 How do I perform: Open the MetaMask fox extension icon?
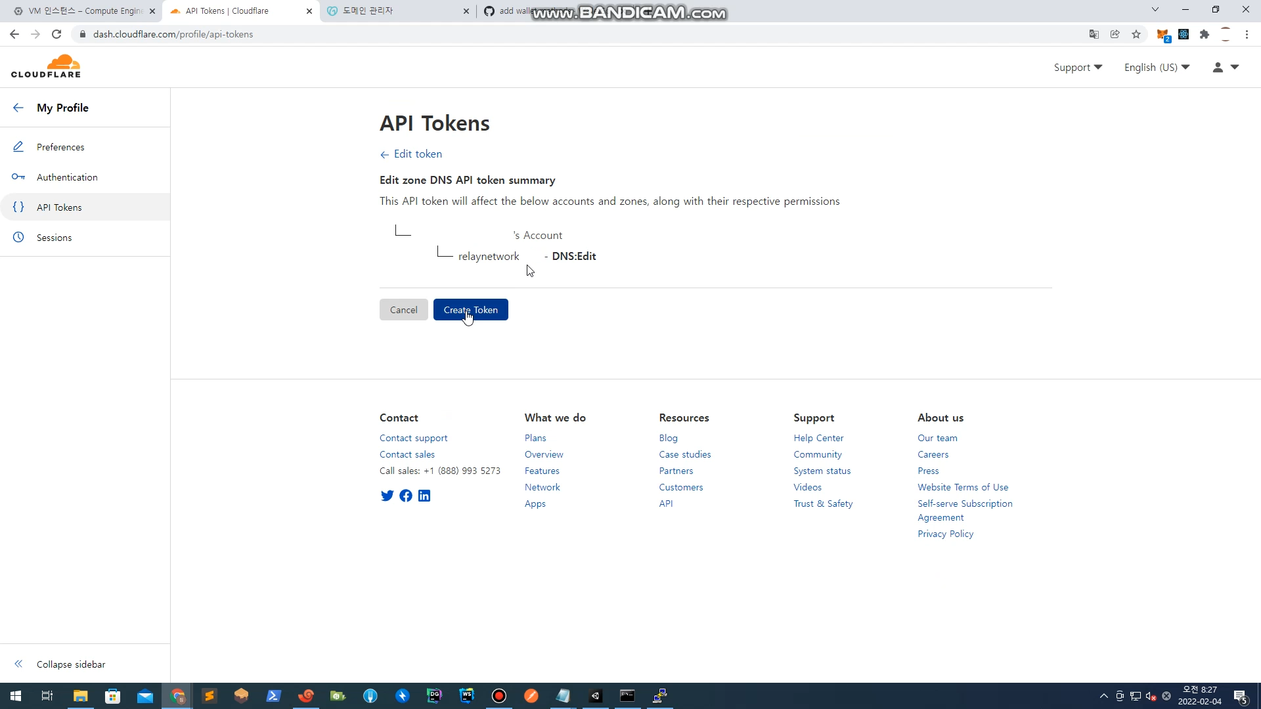(1162, 34)
